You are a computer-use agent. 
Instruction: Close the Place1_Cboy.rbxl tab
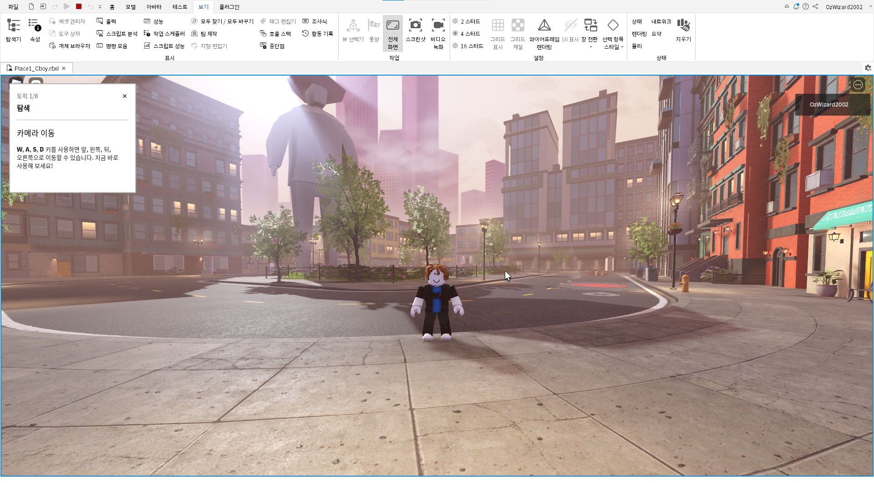[x=64, y=68]
